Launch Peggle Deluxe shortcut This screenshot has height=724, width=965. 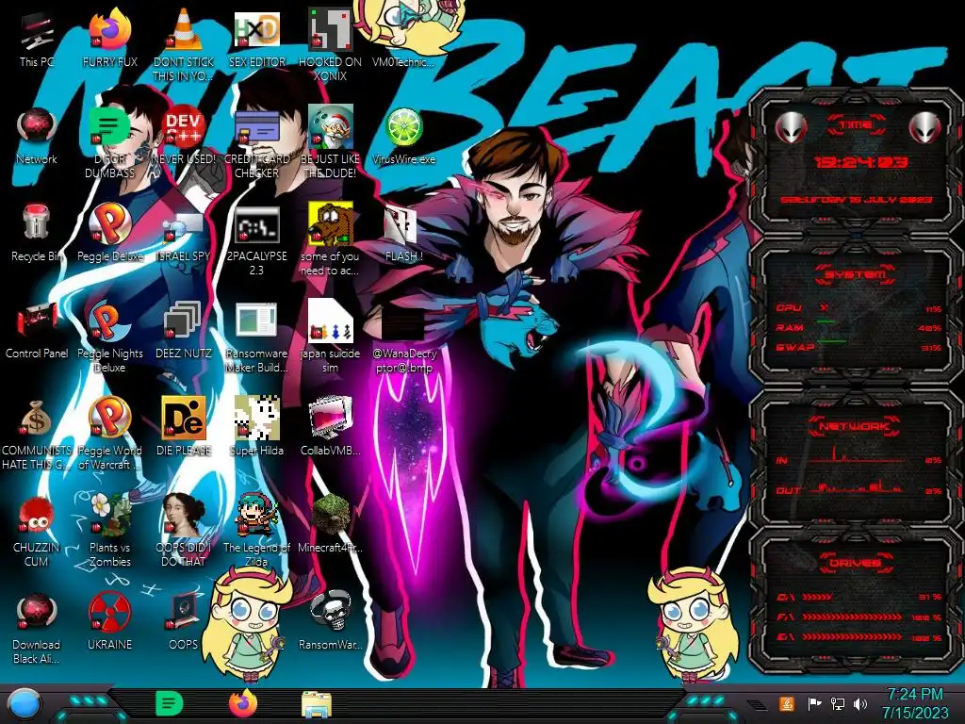pos(109,231)
